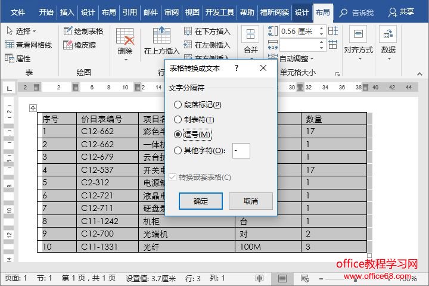
Task: Click the Delete (删除) table icon
Action: click(125, 36)
